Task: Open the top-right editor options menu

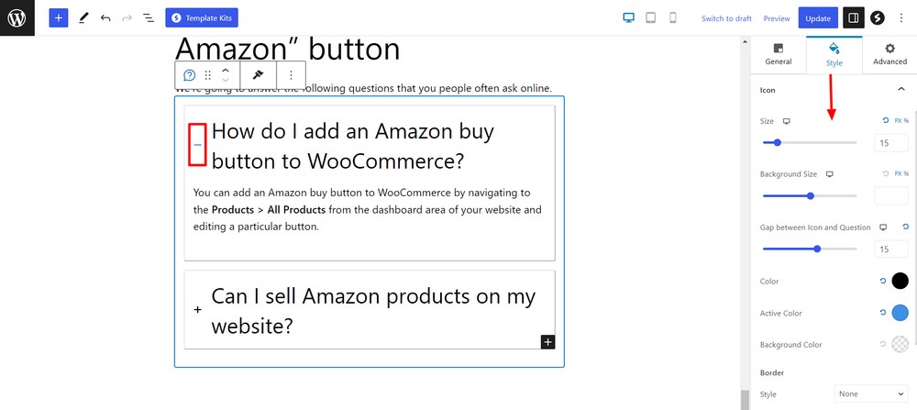Action: tap(901, 17)
